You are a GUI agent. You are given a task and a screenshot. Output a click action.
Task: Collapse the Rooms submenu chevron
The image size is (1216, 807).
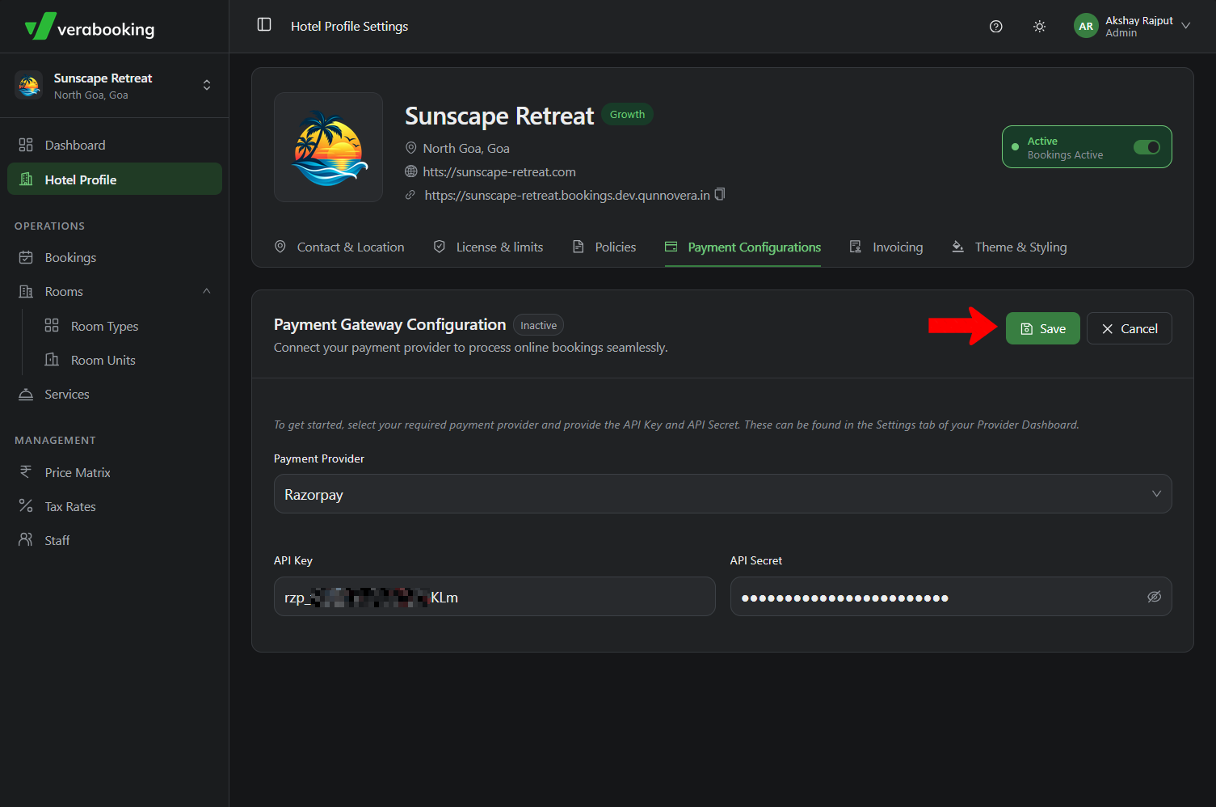pyautogui.click(x=207, y=291)
